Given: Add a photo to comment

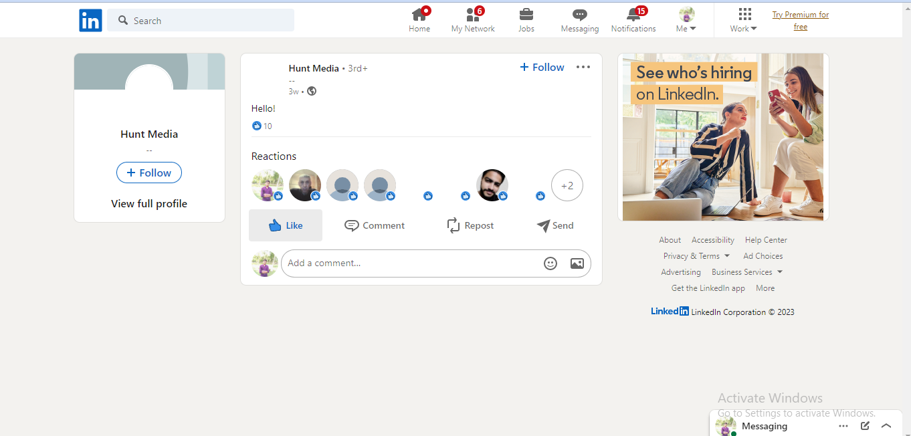Looking at the screenshot, I should click(577, 263).
